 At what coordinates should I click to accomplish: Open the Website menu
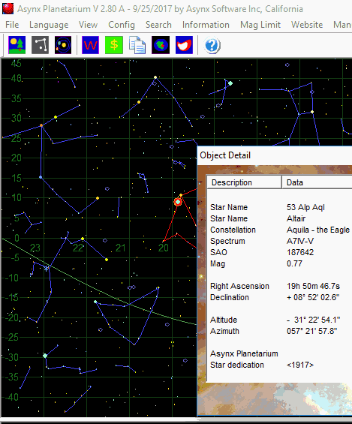[307, 25]
